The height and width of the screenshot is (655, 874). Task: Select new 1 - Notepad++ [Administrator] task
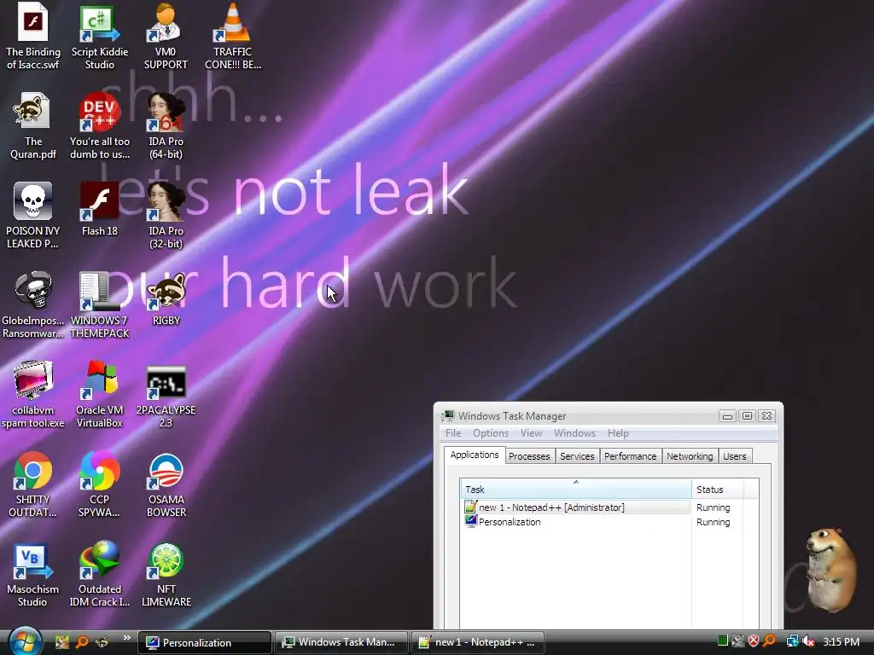coord(576,507)
